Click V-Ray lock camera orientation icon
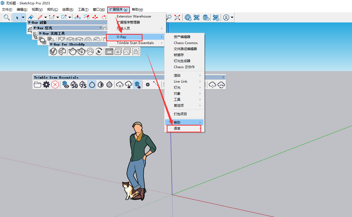 point(136,51)
